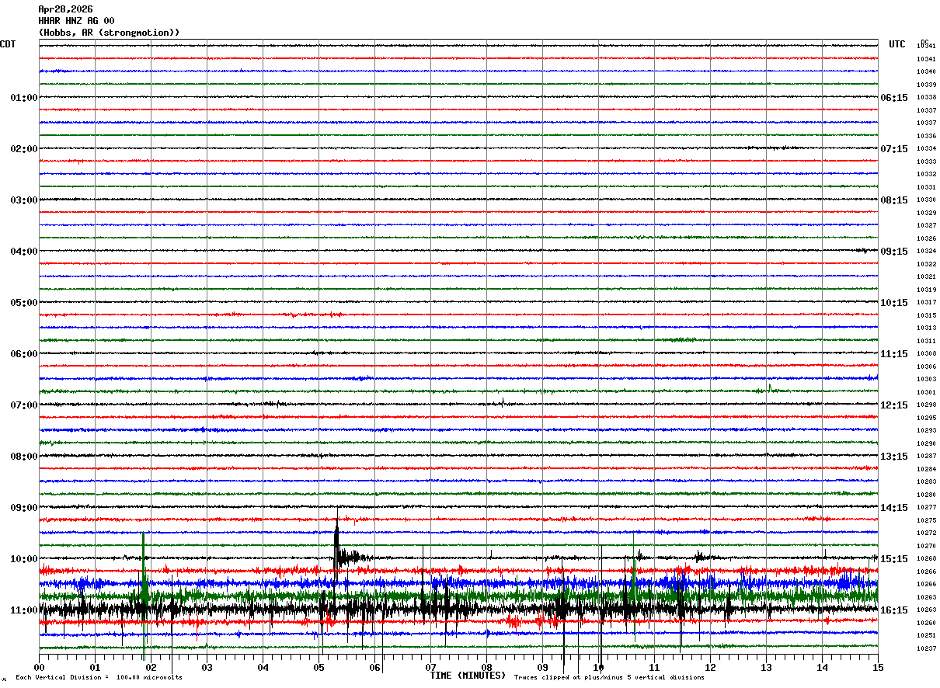Click the DC value 10260
The image size is (940, 688).
[x=926, y=623]
